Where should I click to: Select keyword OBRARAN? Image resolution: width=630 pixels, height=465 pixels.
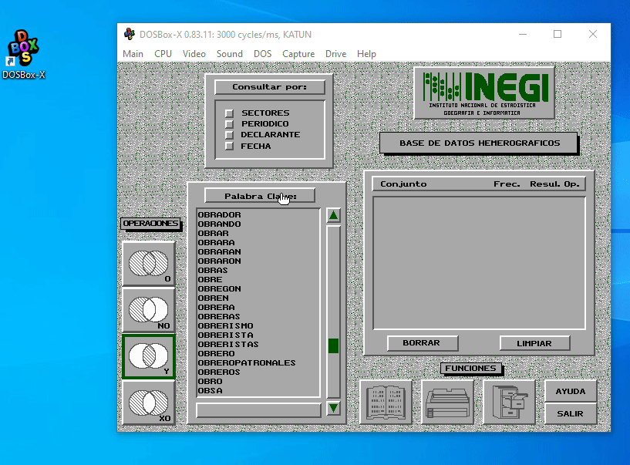(x=219, y=251)
